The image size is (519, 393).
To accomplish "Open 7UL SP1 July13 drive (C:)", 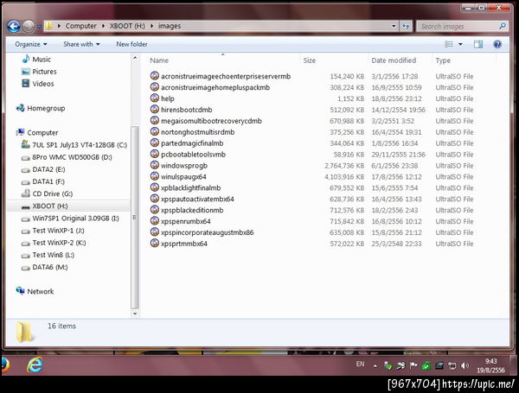I will pyautogui.click(x=74, y=145).
